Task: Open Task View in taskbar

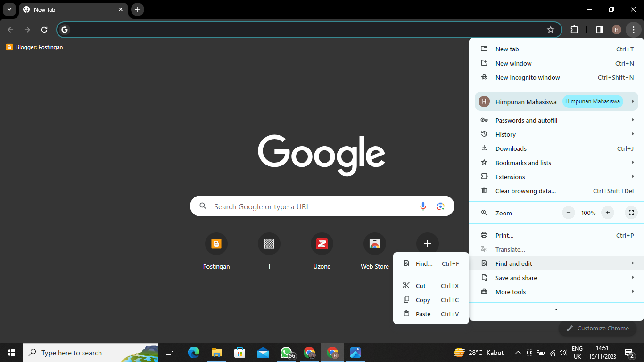Action: tap(170, 353)
